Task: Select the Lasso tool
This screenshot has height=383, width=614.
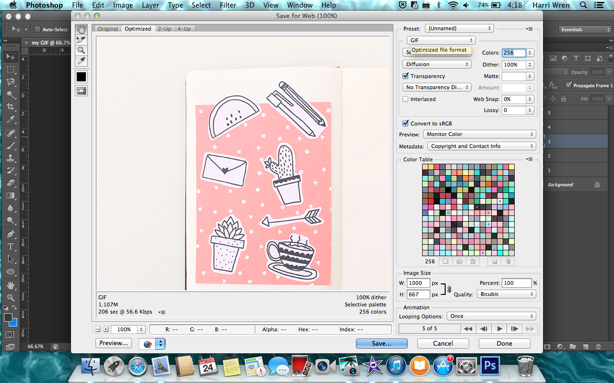Action: 10,82
